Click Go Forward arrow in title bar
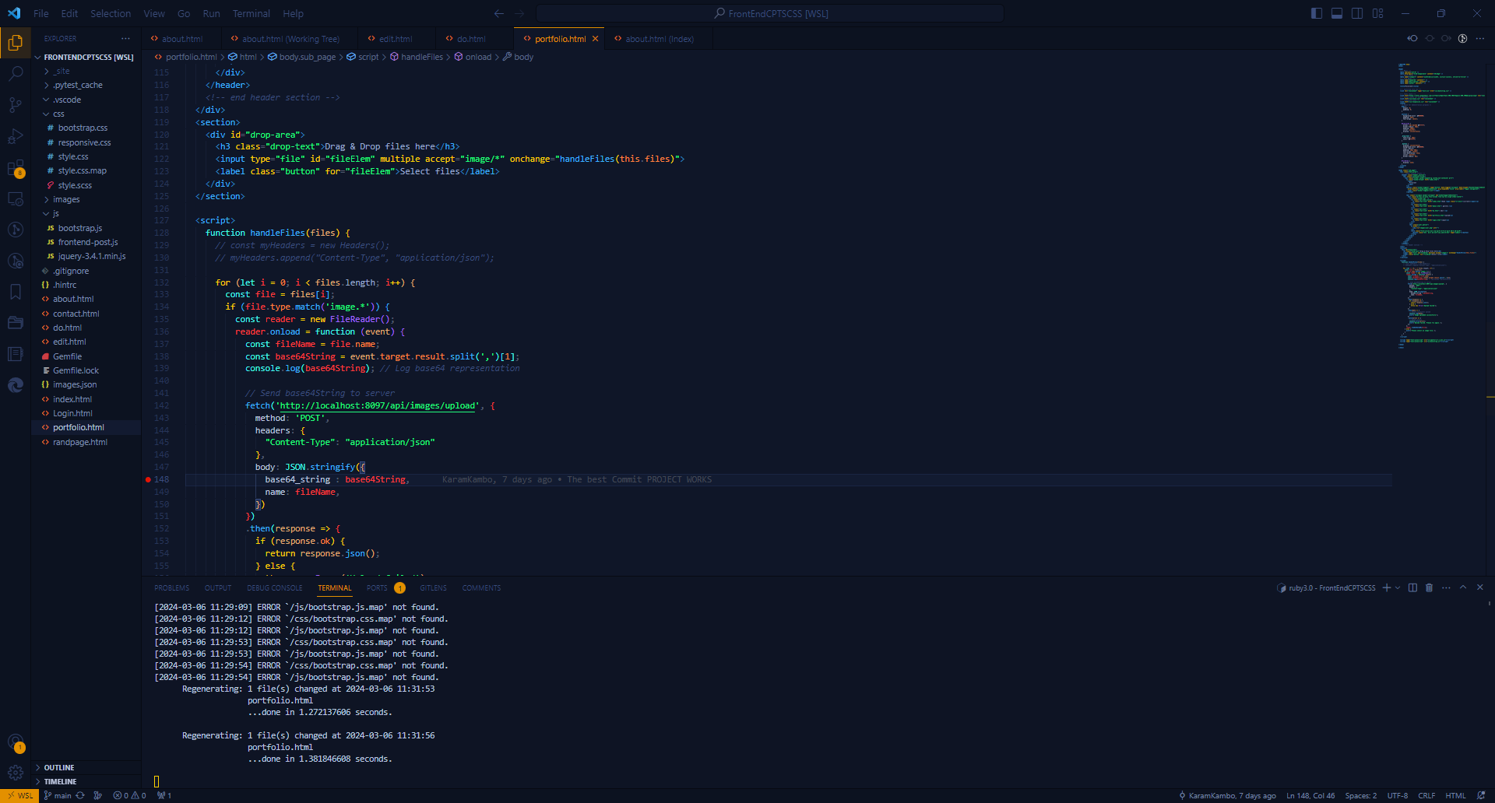Image resolution: width=1495 pixels, height=803 pixels. (x=519, y=13)
